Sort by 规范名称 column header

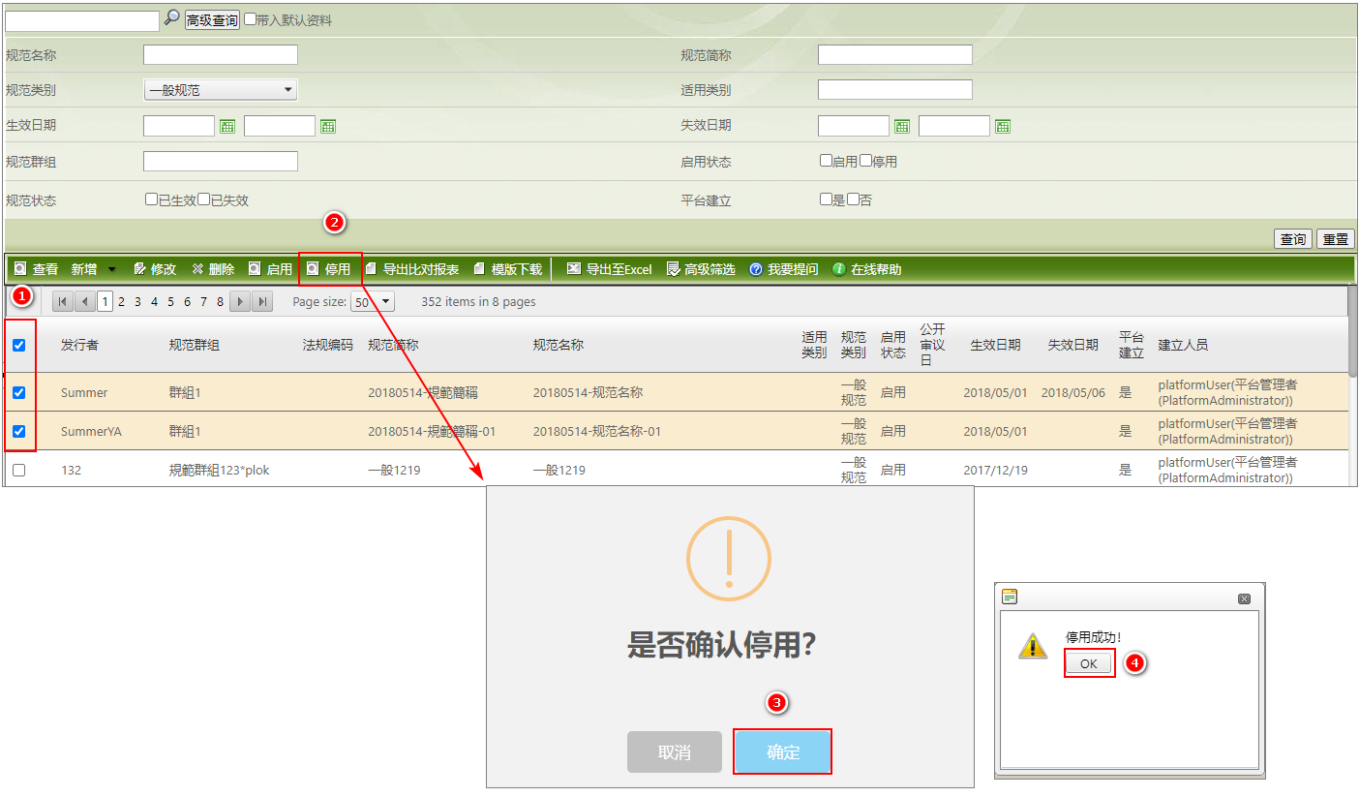click(x=559, y=345)
